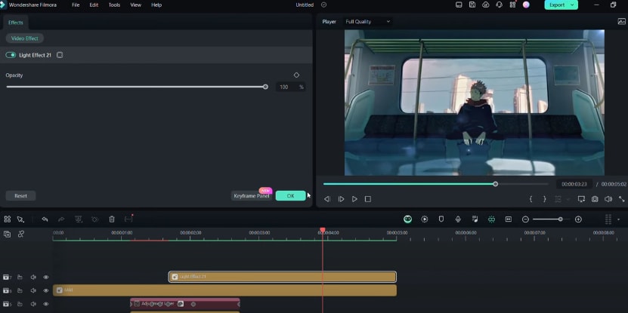This screenshot has width=628, height=313.
Task: Record voiceover with the microphone icon
Action: click(458, 219)
